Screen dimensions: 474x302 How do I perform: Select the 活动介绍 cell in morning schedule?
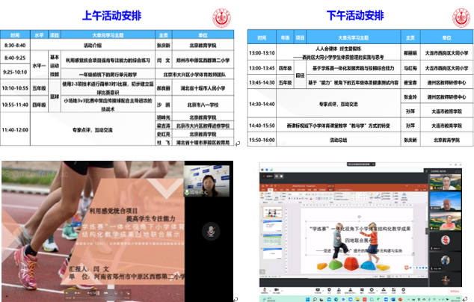click(102, 45)
